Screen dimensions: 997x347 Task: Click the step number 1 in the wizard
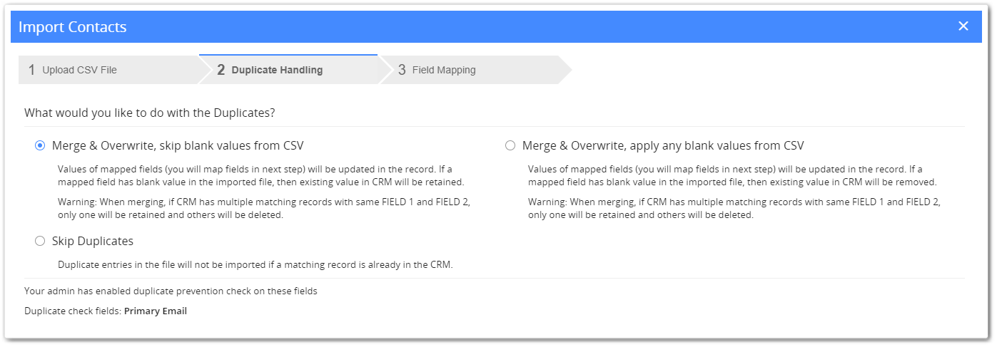coord(31,70)
